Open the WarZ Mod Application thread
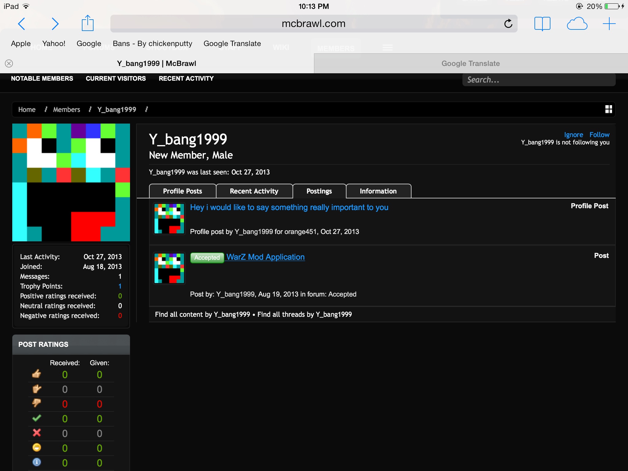This screenshot has height=471, width=628. click(x=265, y=257)
